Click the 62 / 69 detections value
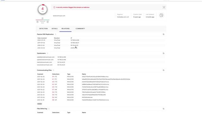202x114 pixels. pyautogui.click(x=55, y=85)
